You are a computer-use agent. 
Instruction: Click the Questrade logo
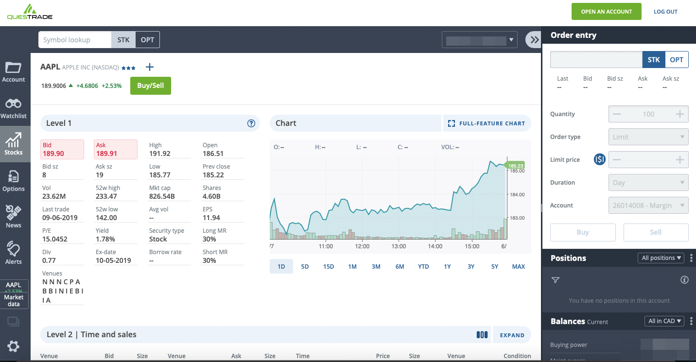30,12
